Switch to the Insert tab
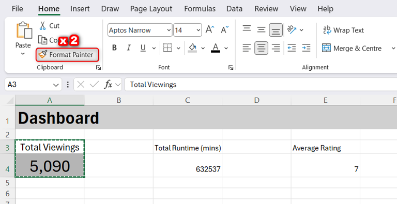397x204 pixels. [80, 9]
